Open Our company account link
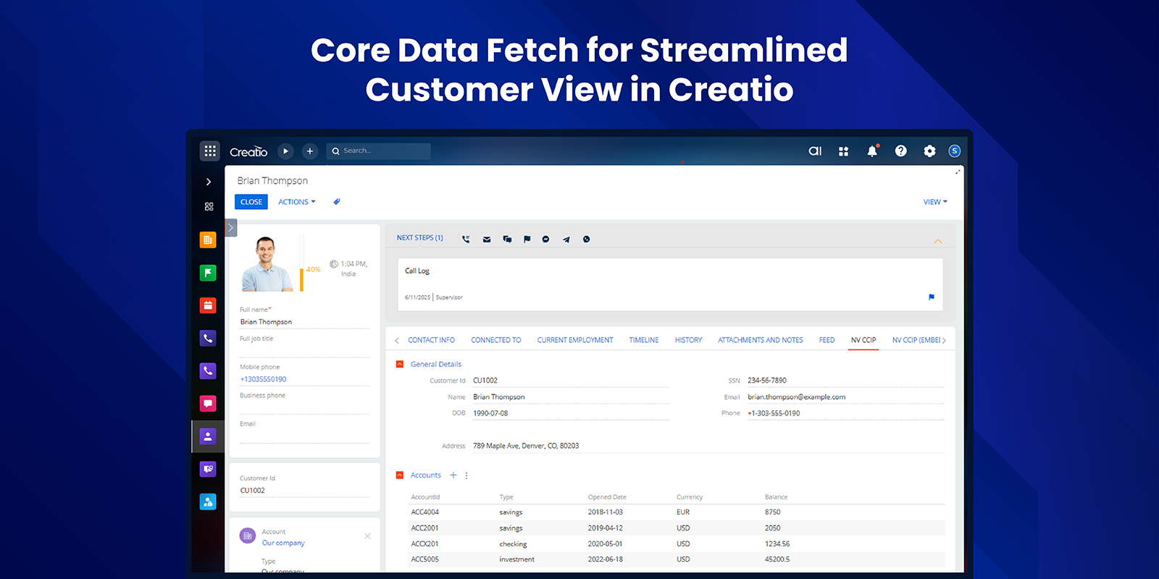The height and width of the screenshot is (579, 1159). coord(283,543)
